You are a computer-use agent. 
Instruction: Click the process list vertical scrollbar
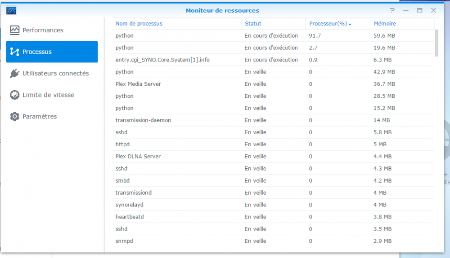tap(436, 43)
